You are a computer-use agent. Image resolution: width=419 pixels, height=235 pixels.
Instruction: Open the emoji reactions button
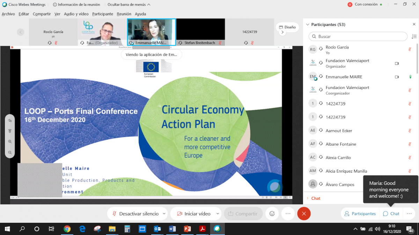(x=272, y=214)
